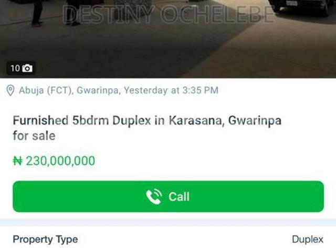This screenshot has width=336, height=252.
Task: Tap the Property Type label
Action: pyautogui.click(x=45, y=239)
